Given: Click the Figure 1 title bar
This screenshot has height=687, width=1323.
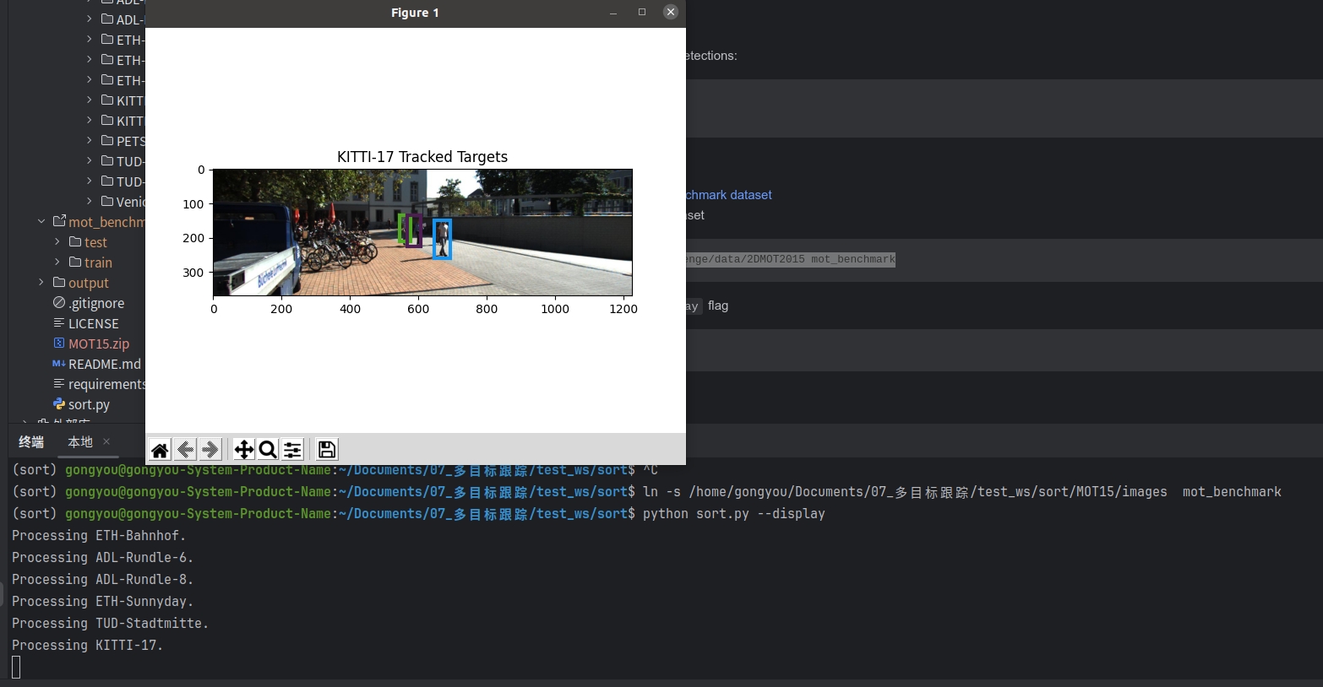Looking at the screenshot, I should (x=415, y=13).
